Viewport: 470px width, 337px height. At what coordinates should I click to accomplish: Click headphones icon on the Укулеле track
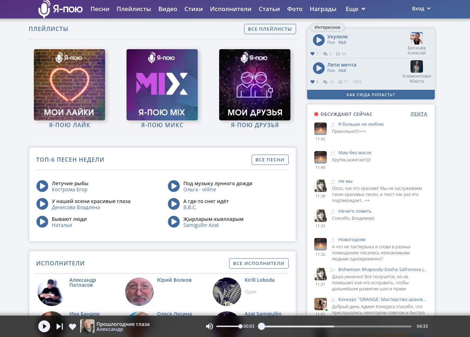338,54
